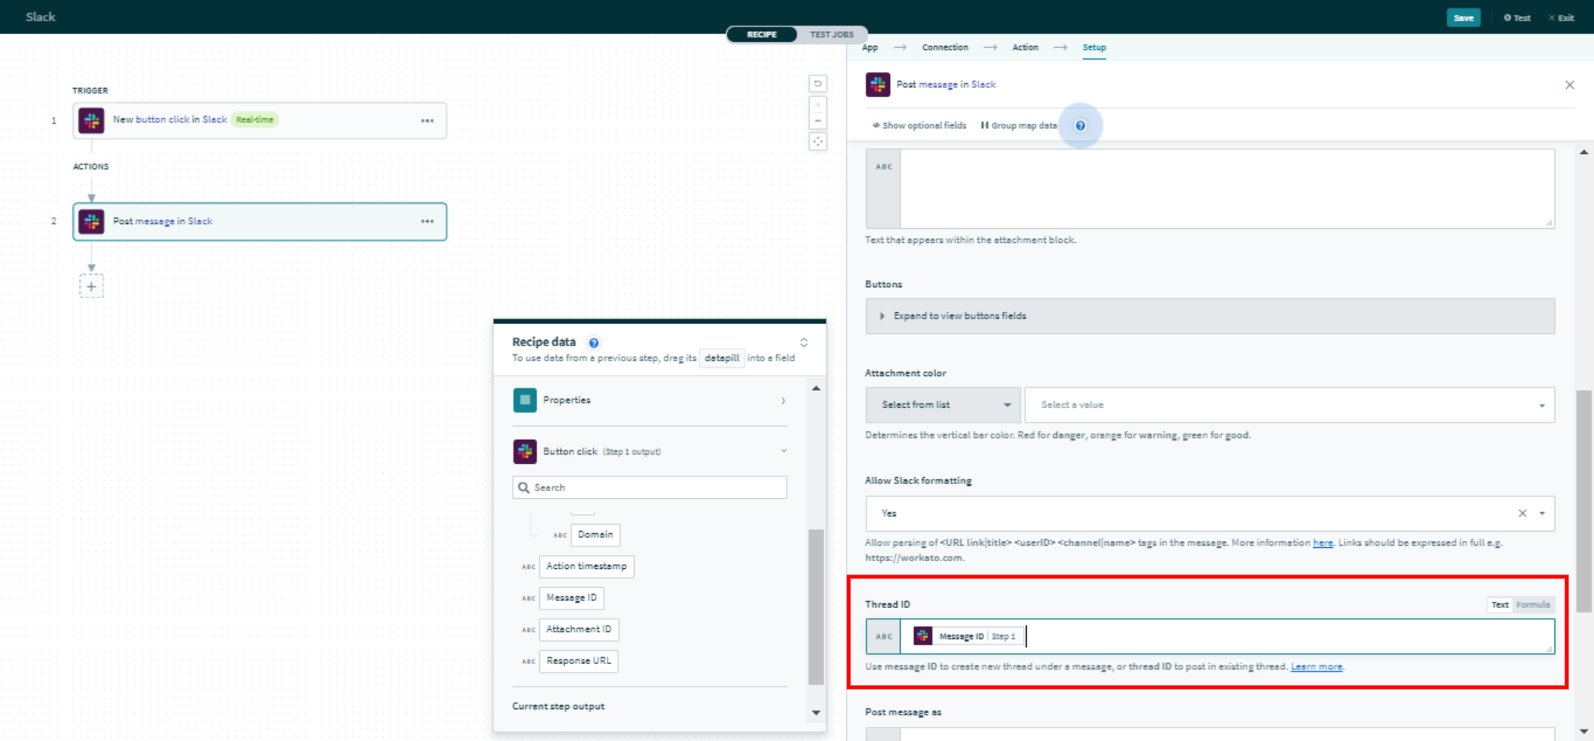1594x741 pixels.
Task: Save the recipe
Action: coord(1463,17)
